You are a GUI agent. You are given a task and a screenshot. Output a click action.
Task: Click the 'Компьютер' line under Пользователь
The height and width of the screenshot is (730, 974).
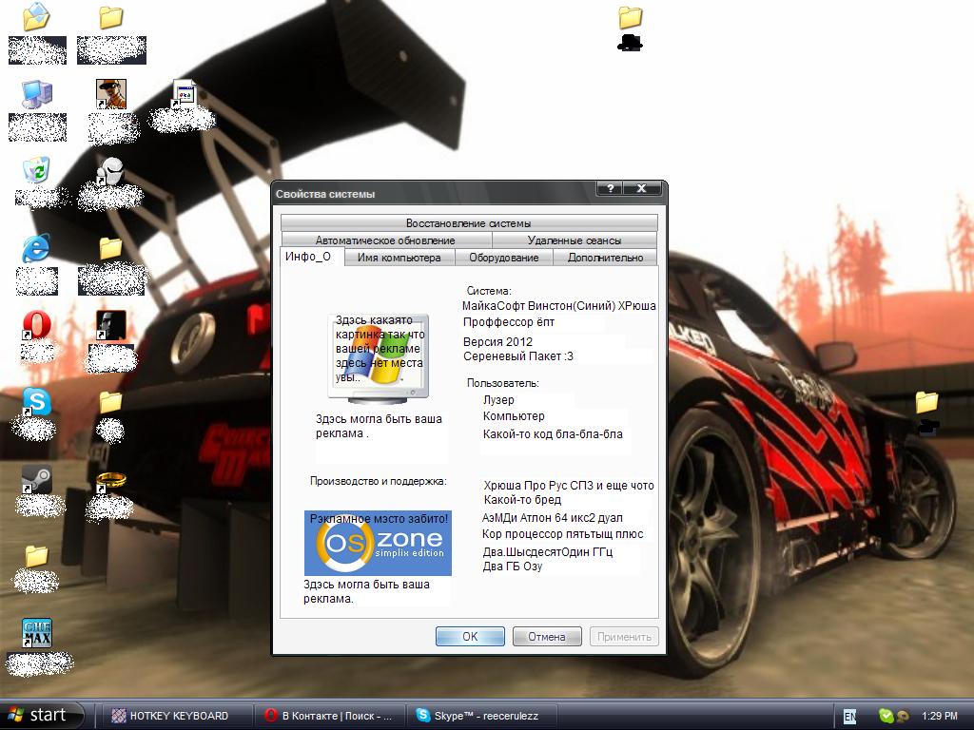514,416
